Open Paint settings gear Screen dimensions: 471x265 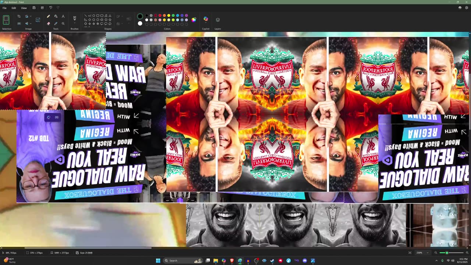pos(466,8)
